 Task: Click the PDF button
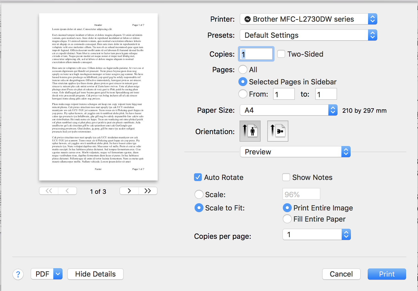(42, 274)
